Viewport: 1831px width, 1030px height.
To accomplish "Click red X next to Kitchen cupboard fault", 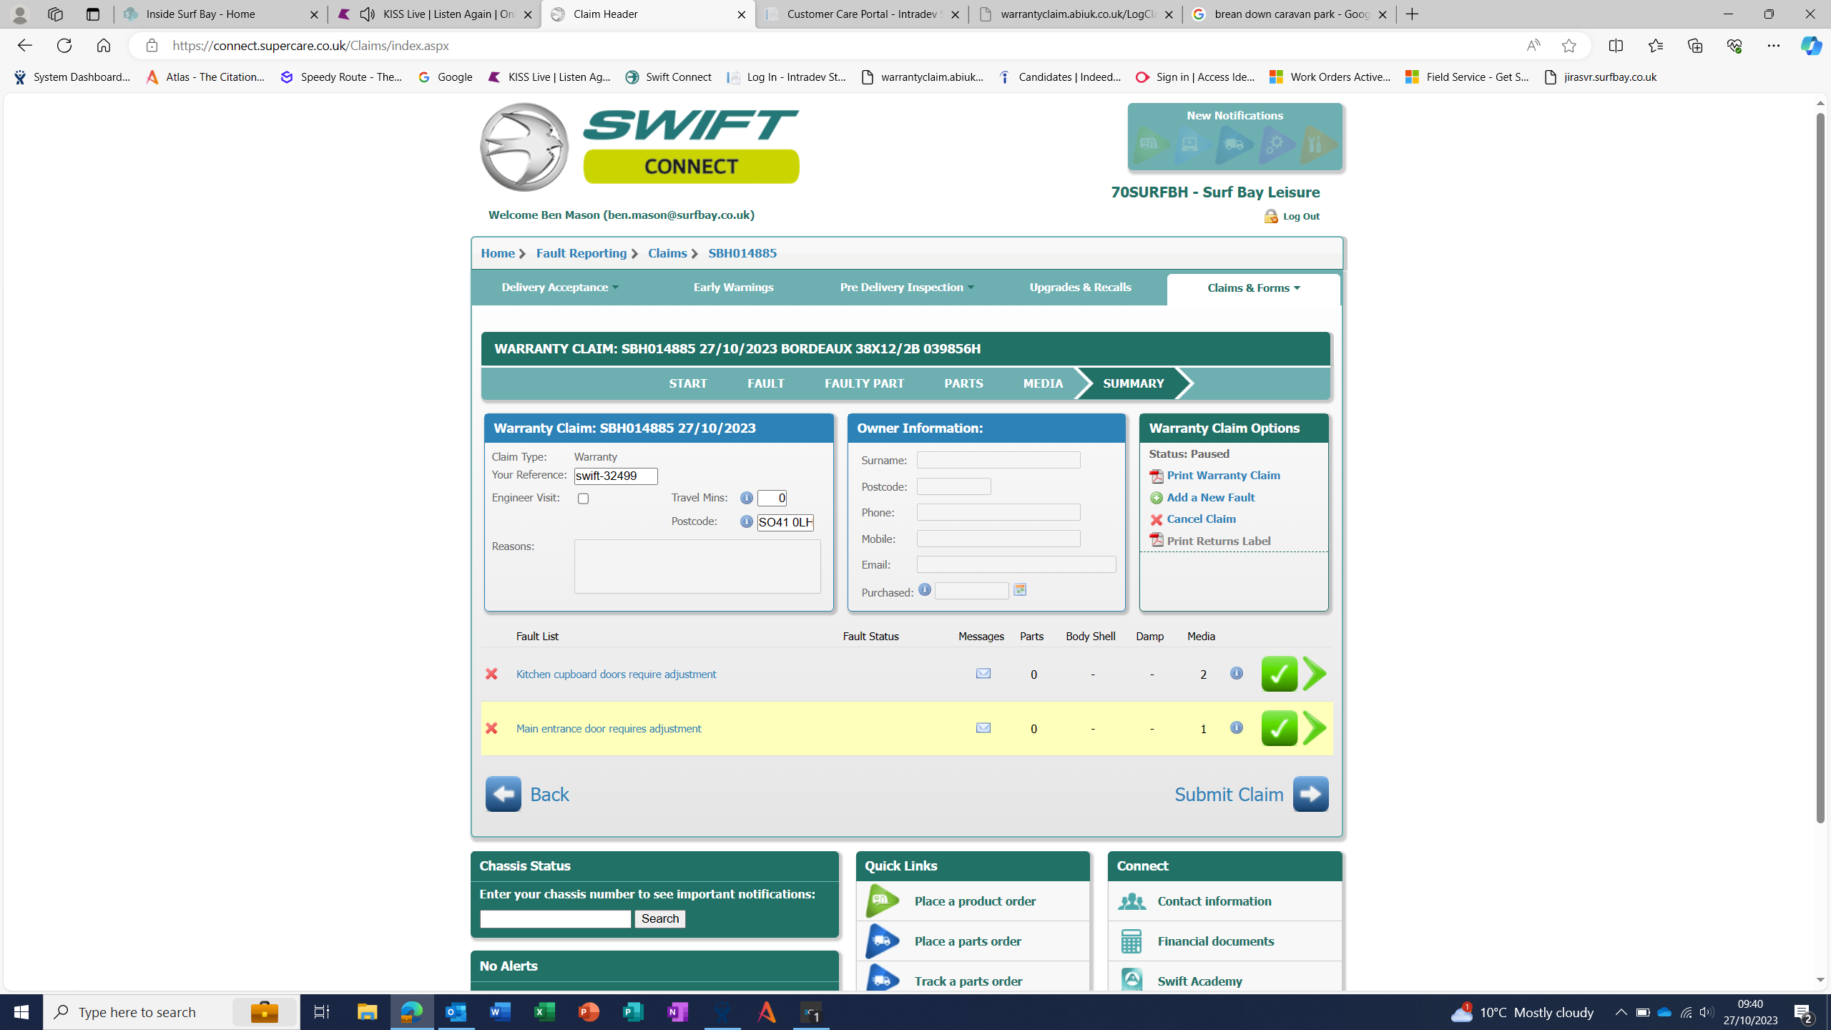I will 491,674.
